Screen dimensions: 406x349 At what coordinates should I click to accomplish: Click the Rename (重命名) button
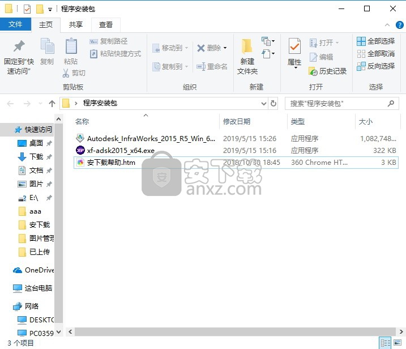[212, 67]
